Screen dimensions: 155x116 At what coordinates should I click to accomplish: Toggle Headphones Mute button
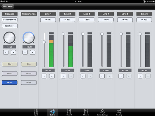[x=29, y=82]
